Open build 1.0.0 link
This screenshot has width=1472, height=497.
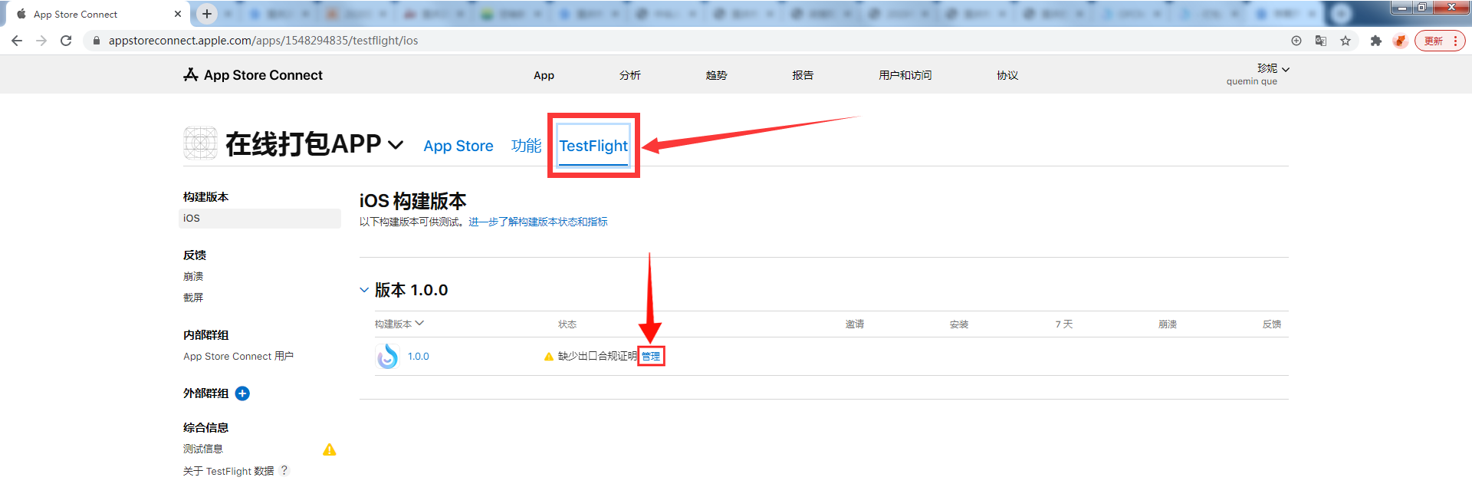419,357
